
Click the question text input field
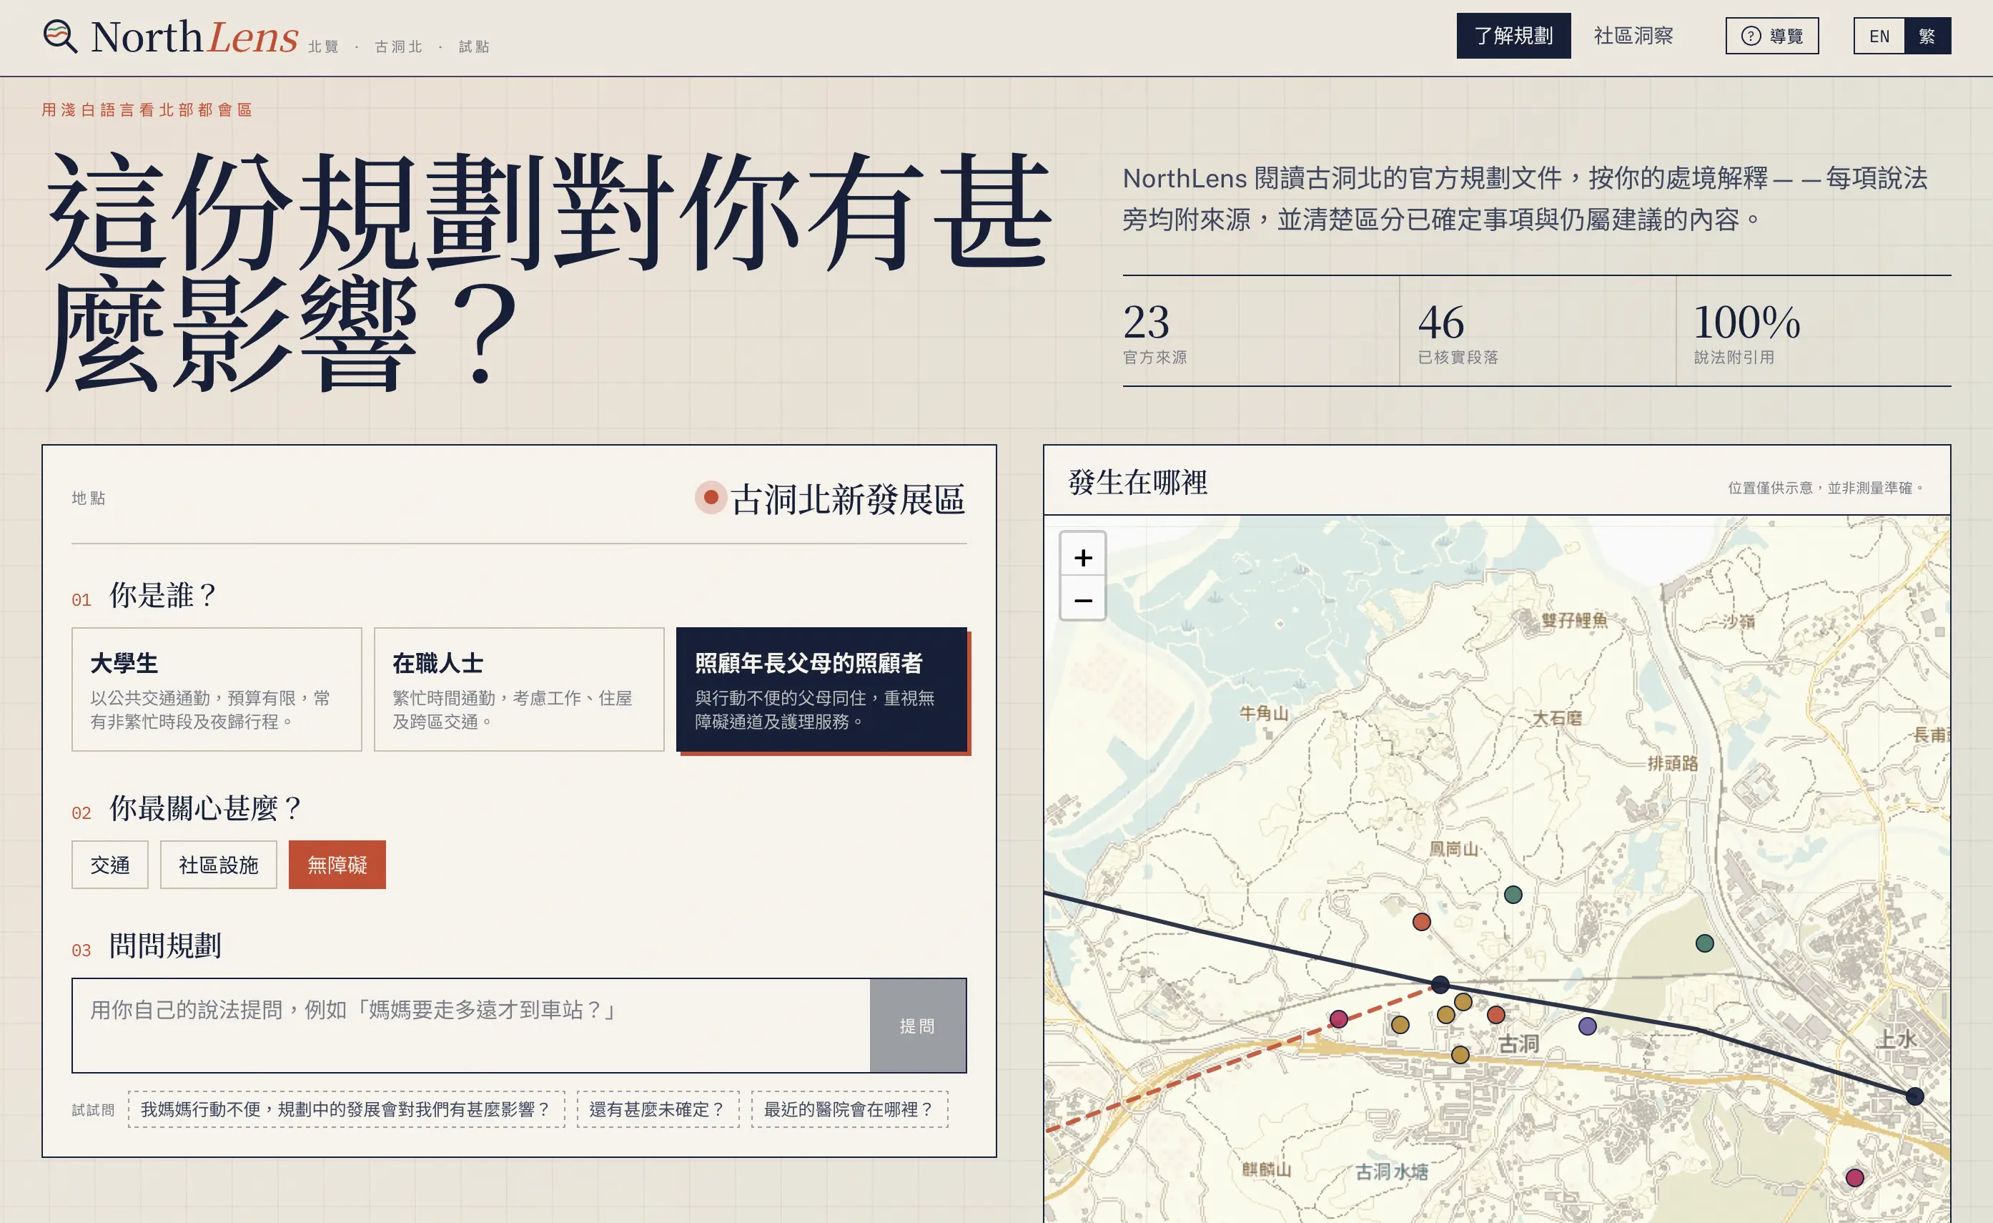pyautogui.click(x=471, y=1026)
